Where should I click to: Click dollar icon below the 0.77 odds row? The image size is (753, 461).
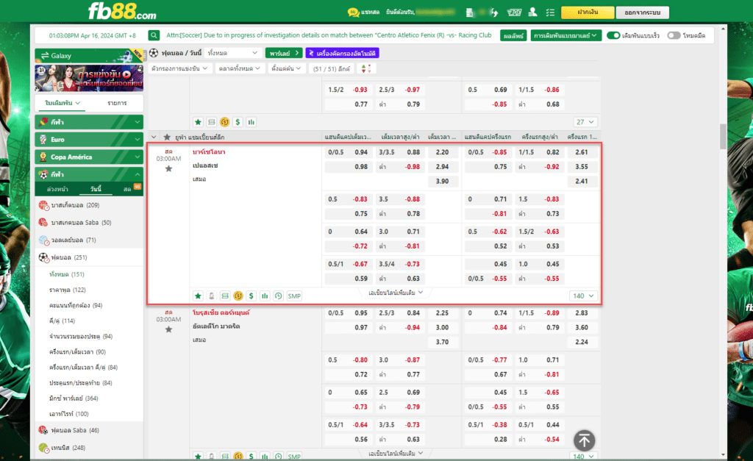238,122
